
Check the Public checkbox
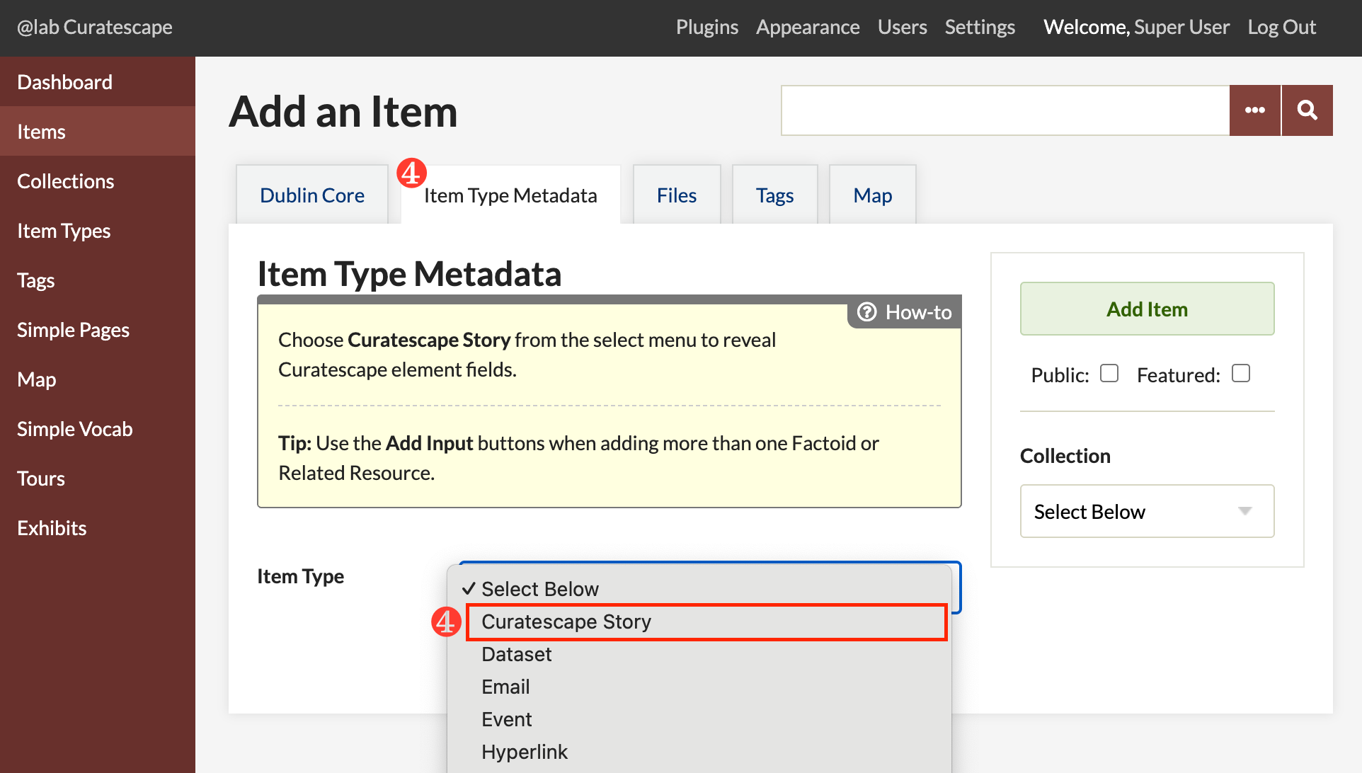coord(1109,373)
